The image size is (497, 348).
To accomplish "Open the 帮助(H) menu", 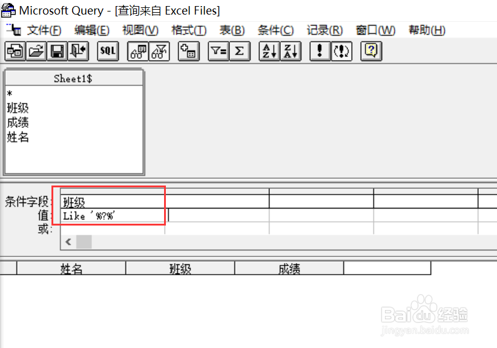I will point(427,30).
